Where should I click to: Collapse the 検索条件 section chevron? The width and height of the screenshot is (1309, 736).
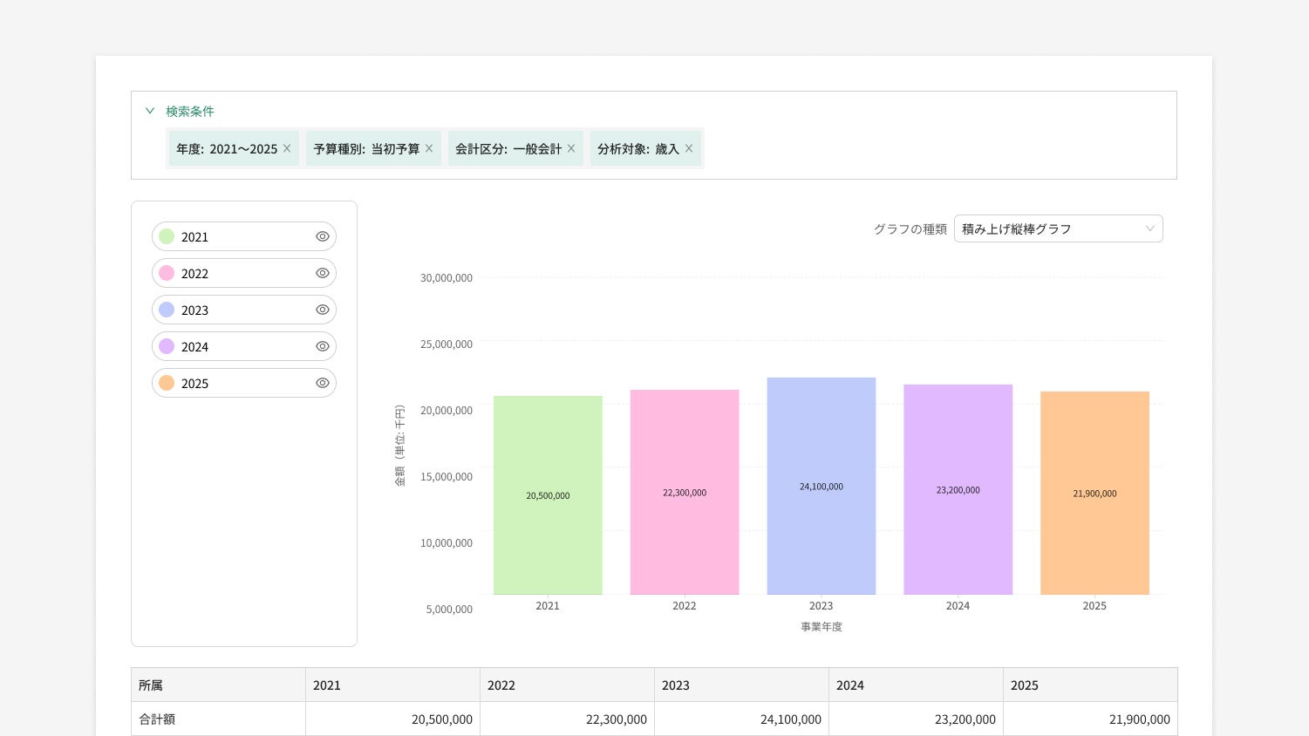coord(150,111)
